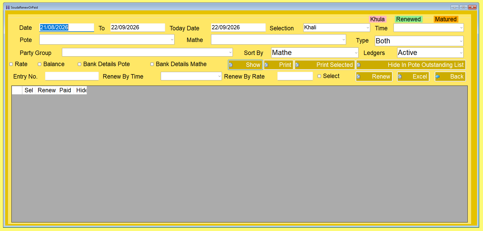Expand the Mathe combo box
Screen dimensions: 483x231
pos(278,40)
